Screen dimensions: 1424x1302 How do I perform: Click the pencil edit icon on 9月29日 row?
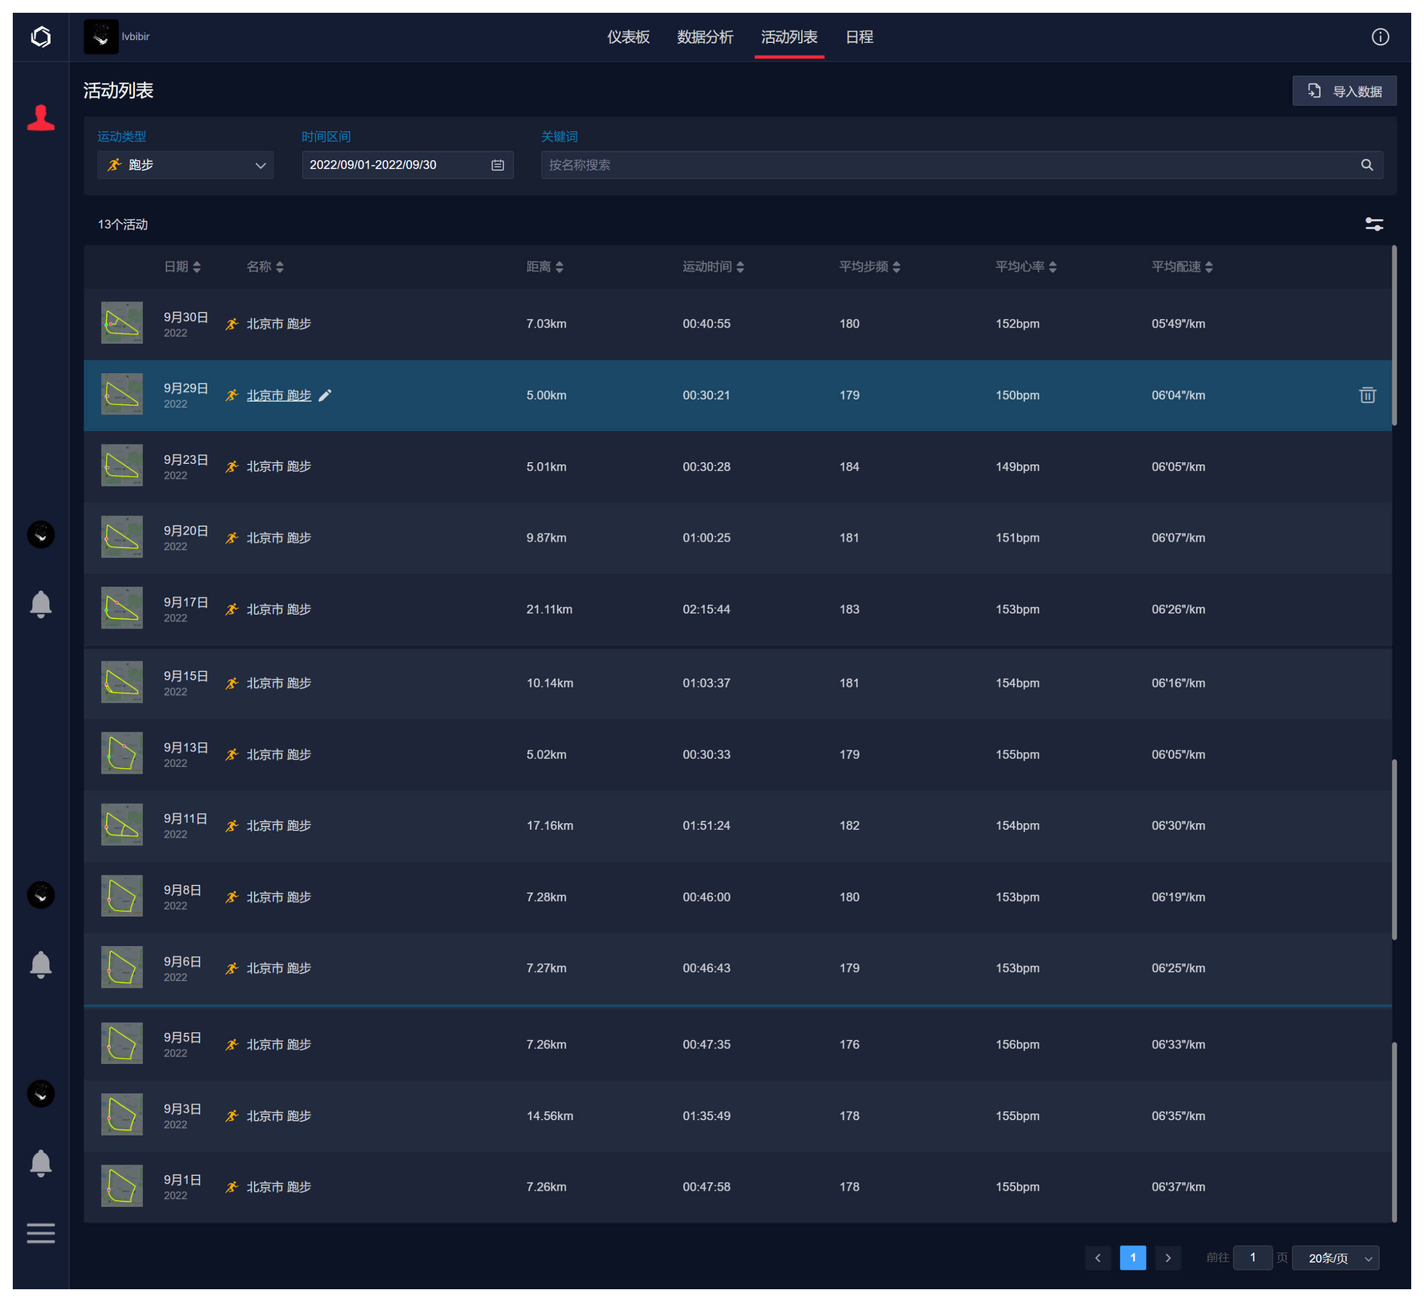(x=325, y=395)
